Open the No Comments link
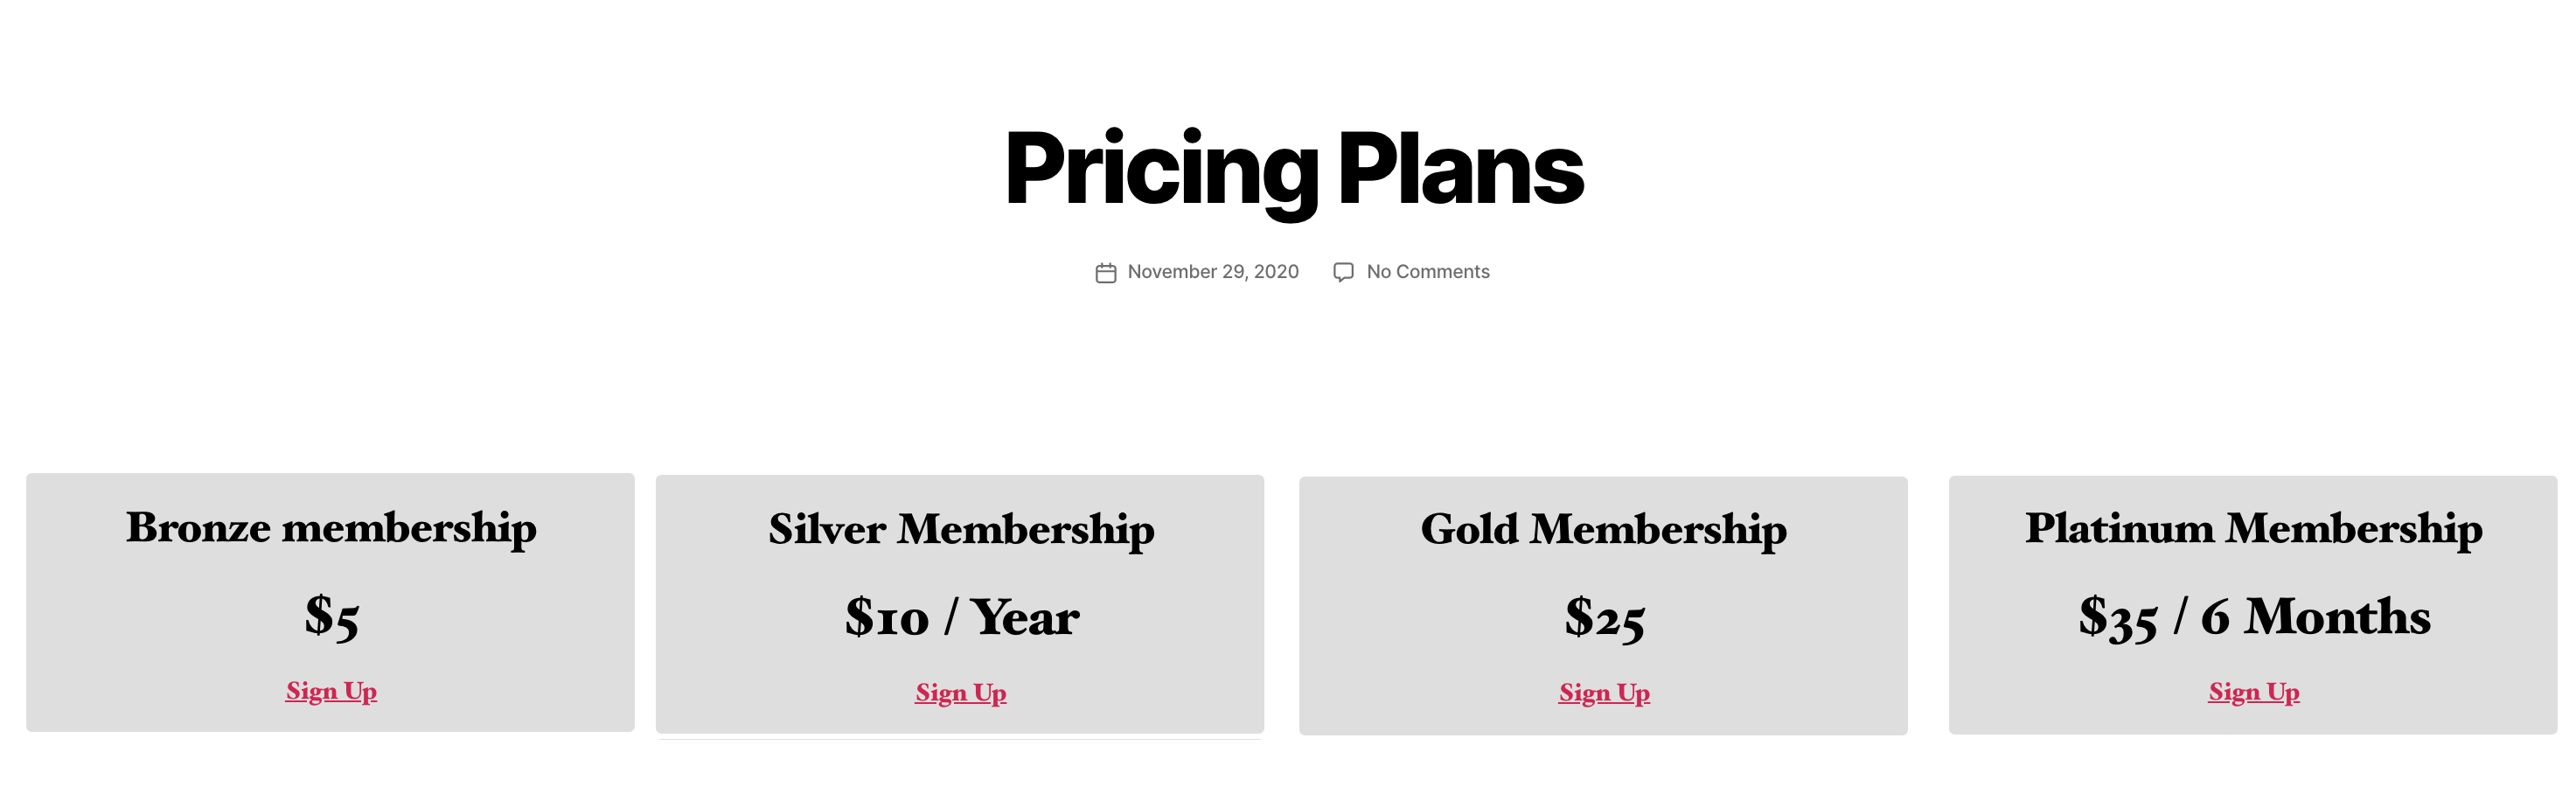The width and height of the screenshot is (2576, 801). point(1427,272)
